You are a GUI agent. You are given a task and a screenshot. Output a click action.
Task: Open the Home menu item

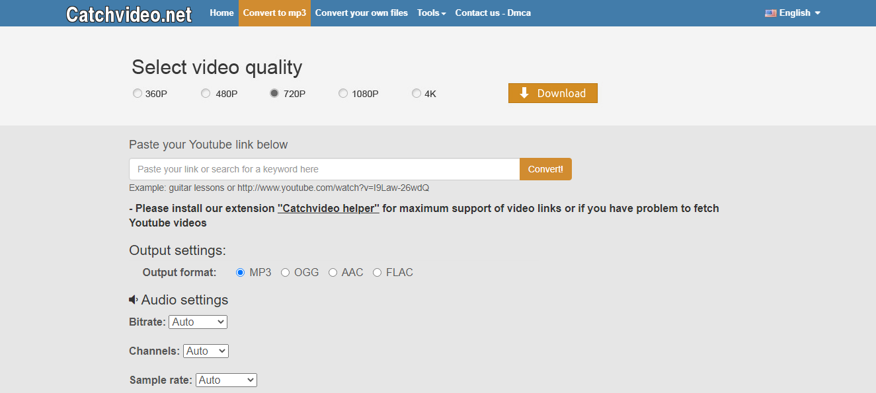tap(221, 13)
